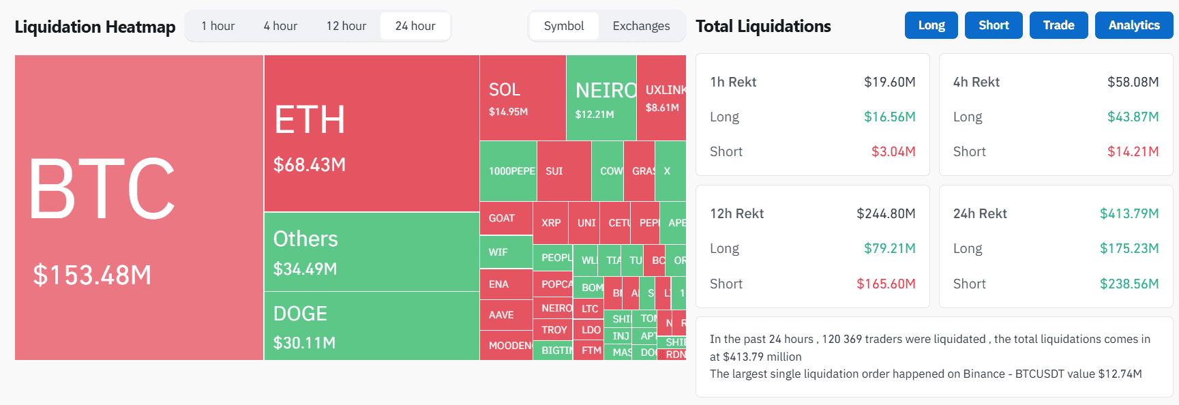
Task: Switch to the 4 hour timeframe
Action: (280, 26)
